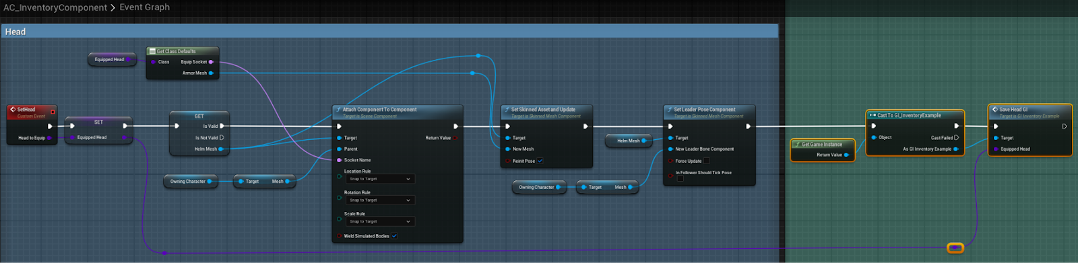Click the Is Valid execution pin
Image resolution: width=1078 pixels, height=263 pixels.
tap(222, 126)
